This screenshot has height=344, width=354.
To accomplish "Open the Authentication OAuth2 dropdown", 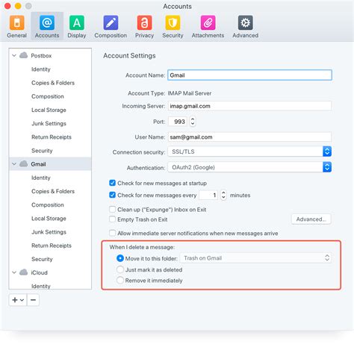I will pyautogui.click(x=249, y=167).
